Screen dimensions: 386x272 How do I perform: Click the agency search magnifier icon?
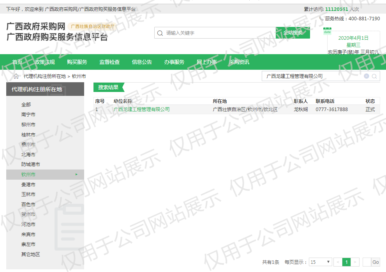[374, 76]
